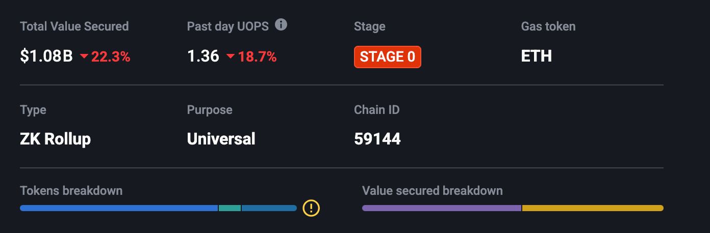
Task: Click the ZK Rollup type value
Action: [x=55, y=138]
